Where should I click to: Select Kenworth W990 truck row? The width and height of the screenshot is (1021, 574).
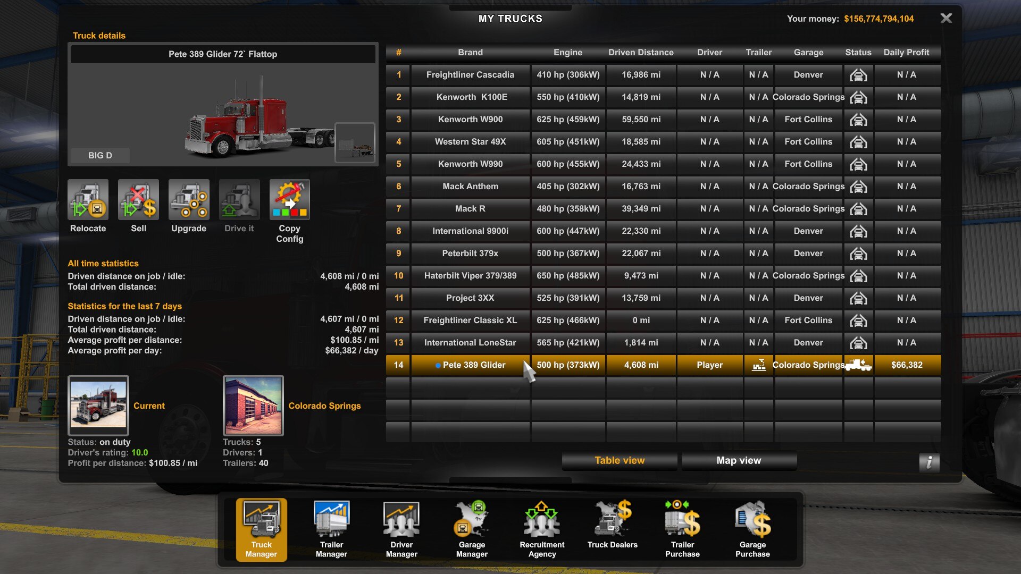663,164
